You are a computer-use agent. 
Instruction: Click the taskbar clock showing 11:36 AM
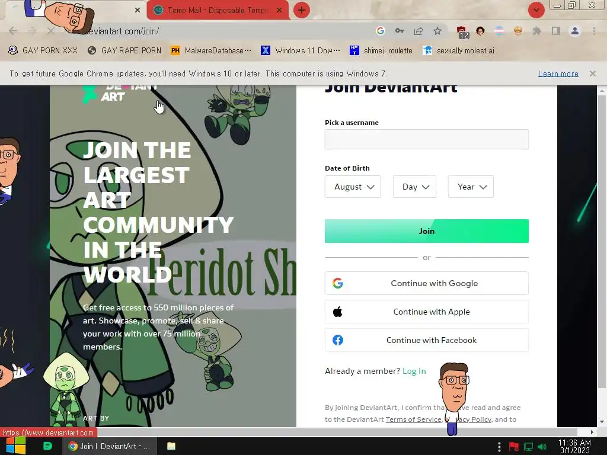coord(574,446)
